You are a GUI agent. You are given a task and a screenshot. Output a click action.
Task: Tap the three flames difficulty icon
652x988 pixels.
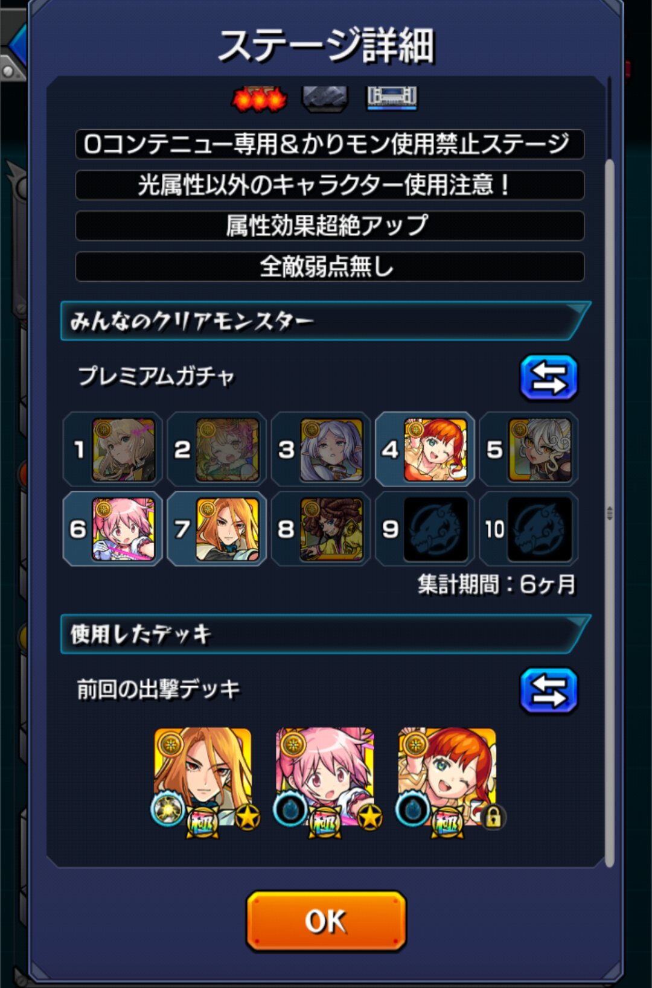(259, 99)
